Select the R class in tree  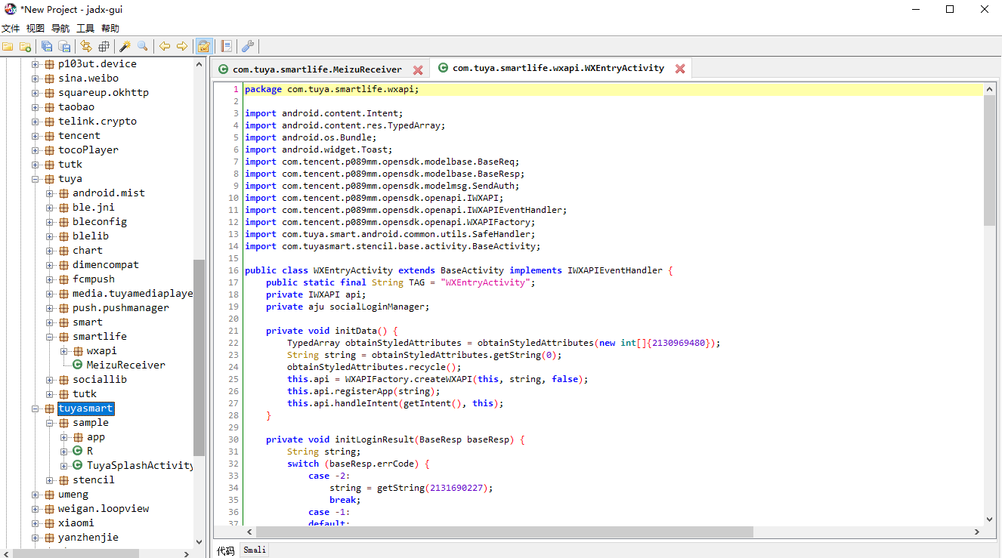[x=90, y=452]
